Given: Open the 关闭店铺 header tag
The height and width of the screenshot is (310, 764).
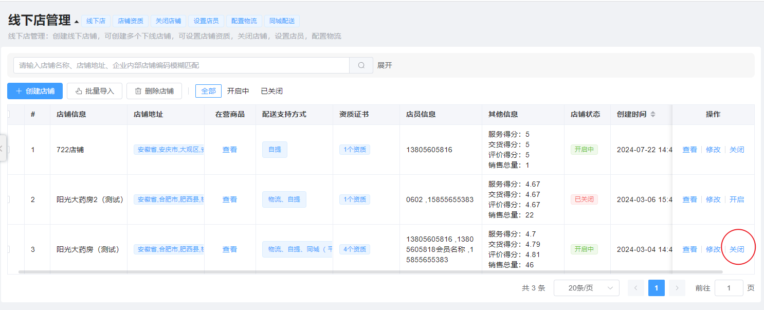Looking at the screenshot, I should click(168, 21).
